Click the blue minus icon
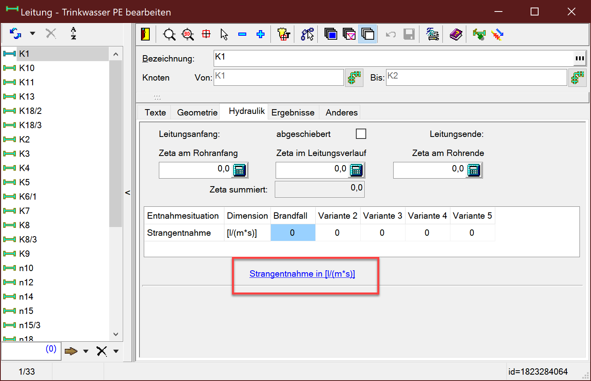The height and width of the screenshot is (381, 591). (242, 35)
